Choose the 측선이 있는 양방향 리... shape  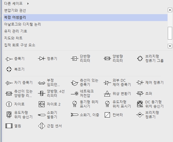(x=19, y=94)
